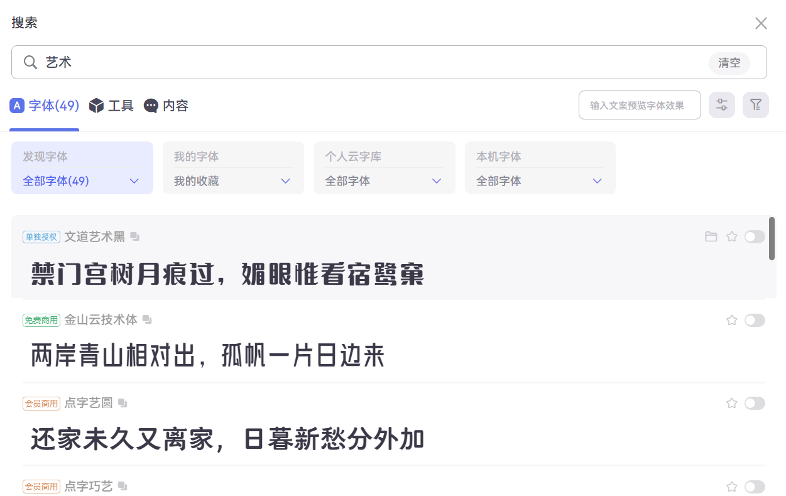
Task: Click the search magnifier icon
Action: pyautogui.click(x=30, y=62)
